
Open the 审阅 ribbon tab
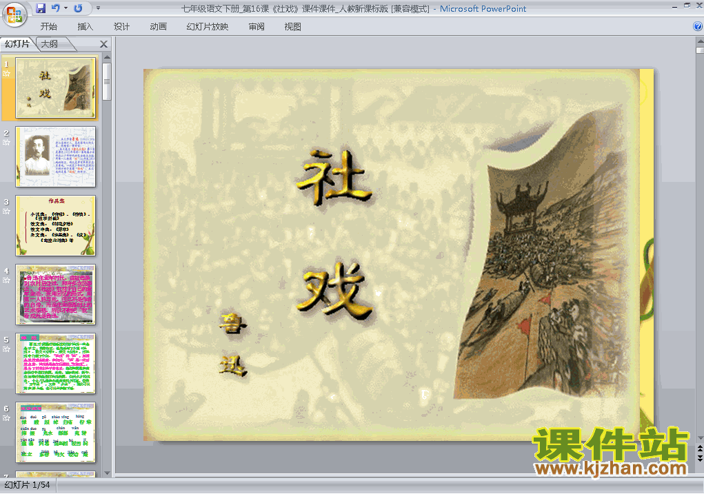[x=257, y=27]
